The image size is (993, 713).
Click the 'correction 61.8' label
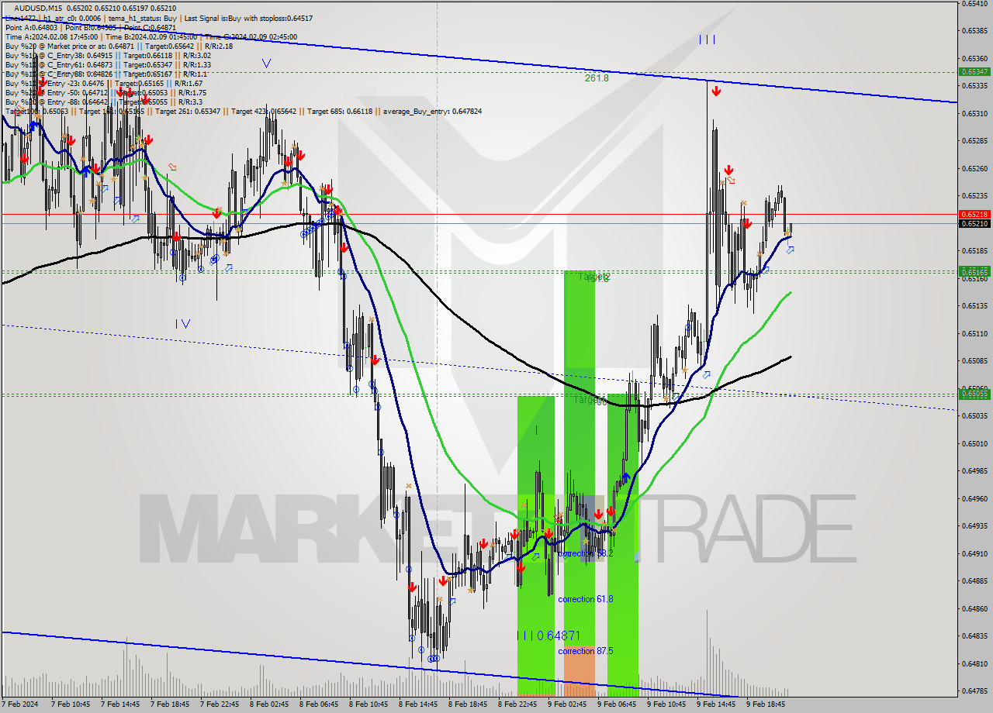pyautogui.click(x=586, y=599)
